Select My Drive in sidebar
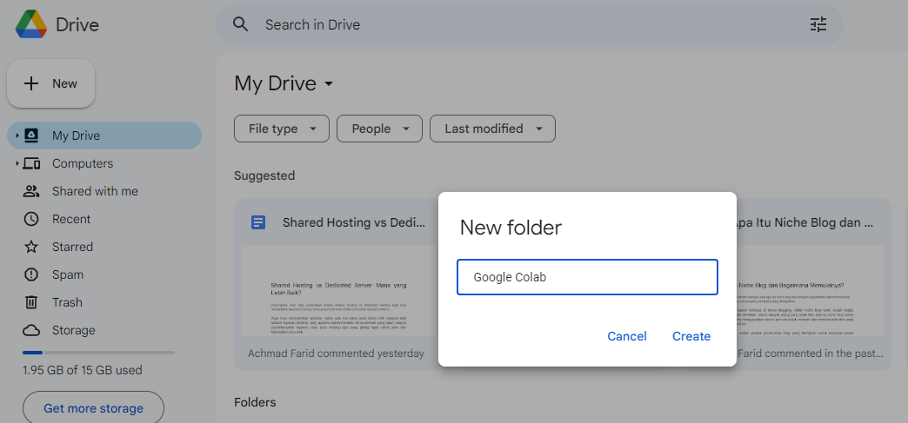908x423 pixels. pos(104,135)
